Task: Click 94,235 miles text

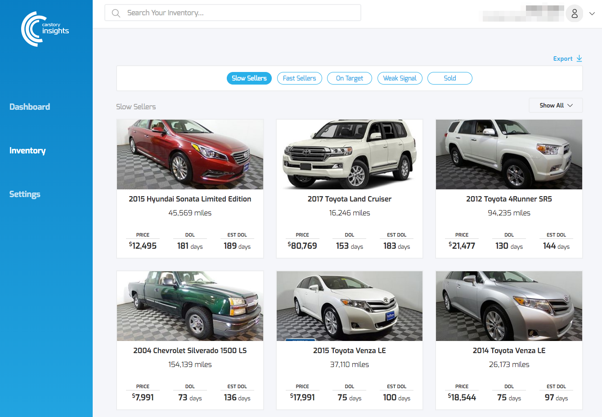Action: tap(509, 213)
